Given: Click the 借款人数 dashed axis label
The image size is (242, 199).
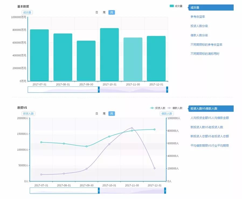Looking at the screenshot, I should point(167,113).
